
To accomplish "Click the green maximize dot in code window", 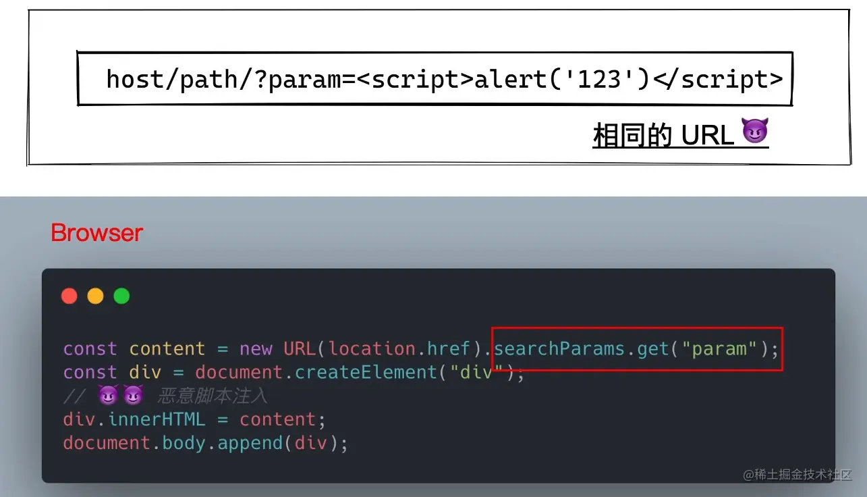I will point(121,296).
